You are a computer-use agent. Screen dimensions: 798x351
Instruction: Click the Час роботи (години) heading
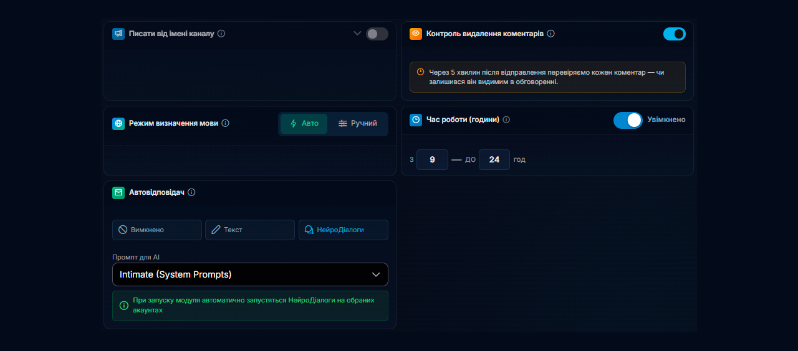(463, 119)
